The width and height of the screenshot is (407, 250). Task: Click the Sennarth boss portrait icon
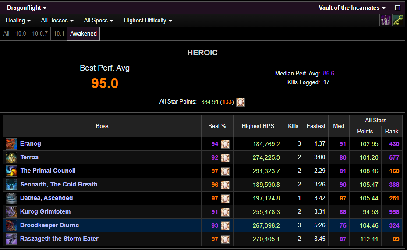[11, 185]
